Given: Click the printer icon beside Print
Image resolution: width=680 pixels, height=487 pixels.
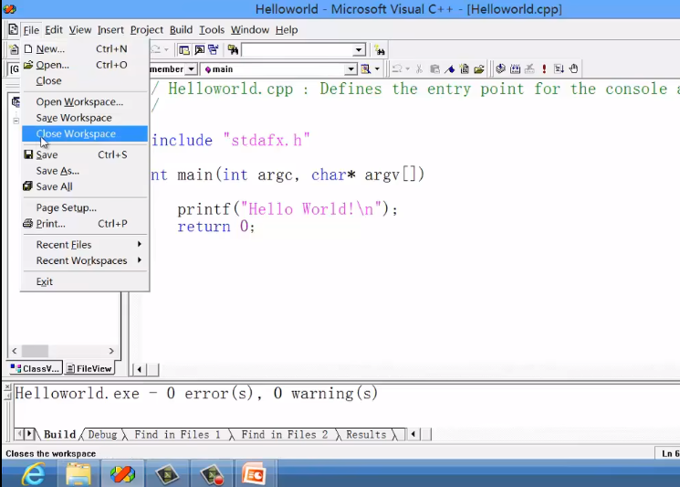Looking at the screenshot, I should coord(28,224).
